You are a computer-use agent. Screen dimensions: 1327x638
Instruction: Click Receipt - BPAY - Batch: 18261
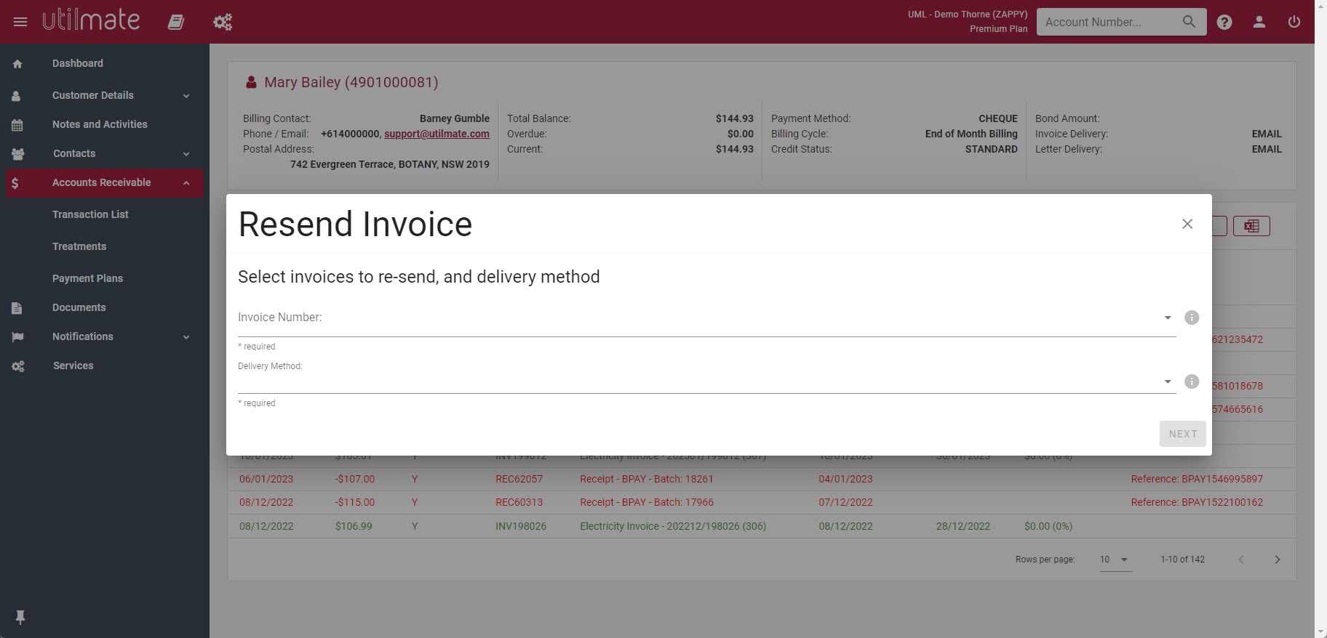point(647,479)
